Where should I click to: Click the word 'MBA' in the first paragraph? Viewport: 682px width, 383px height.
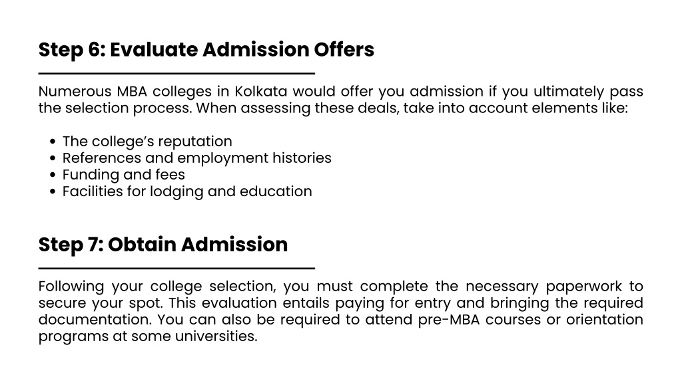coord(132,92)
